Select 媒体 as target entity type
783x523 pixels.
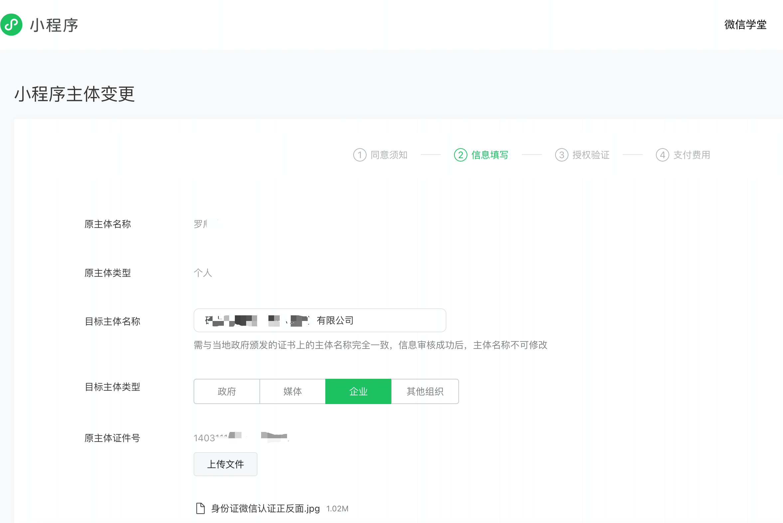tap(292, 391)
